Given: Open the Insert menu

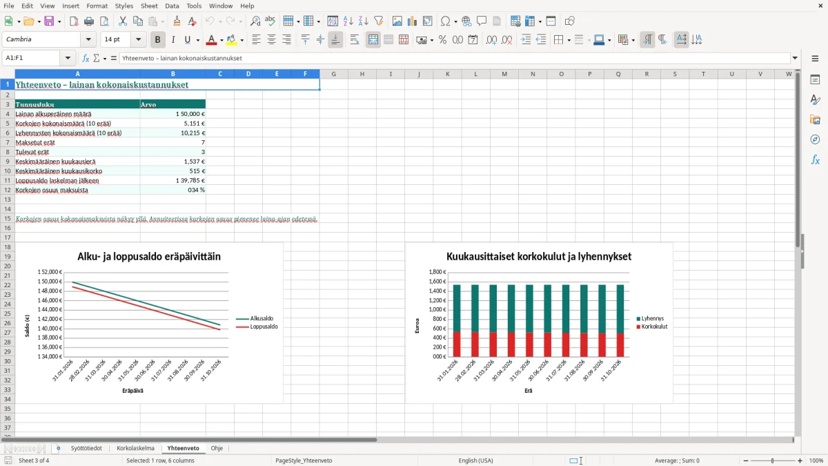Looking at the screenshot, I should tap(70, 6).
